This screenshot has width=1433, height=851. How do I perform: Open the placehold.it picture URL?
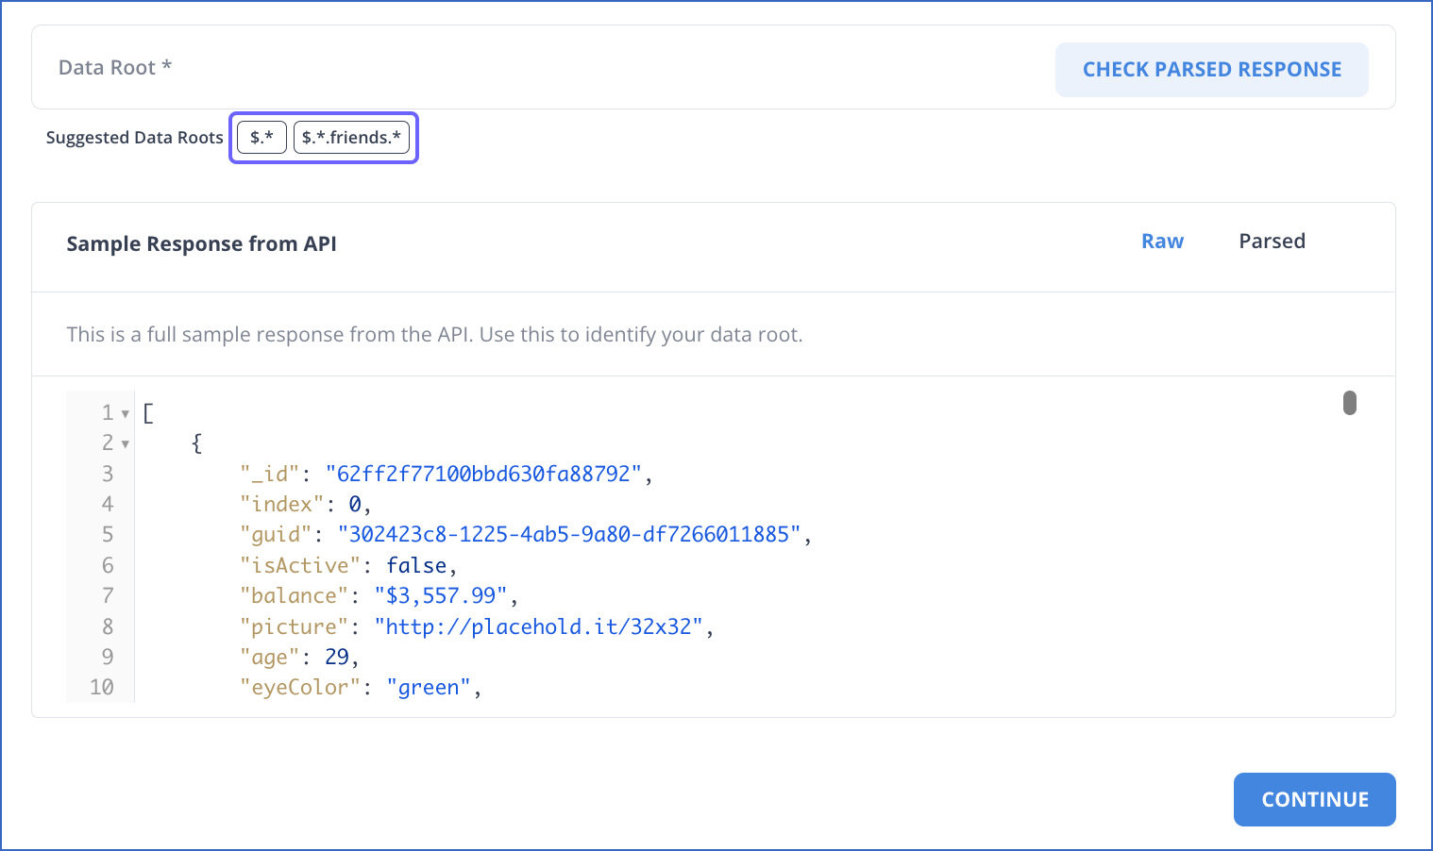(541, 626)
